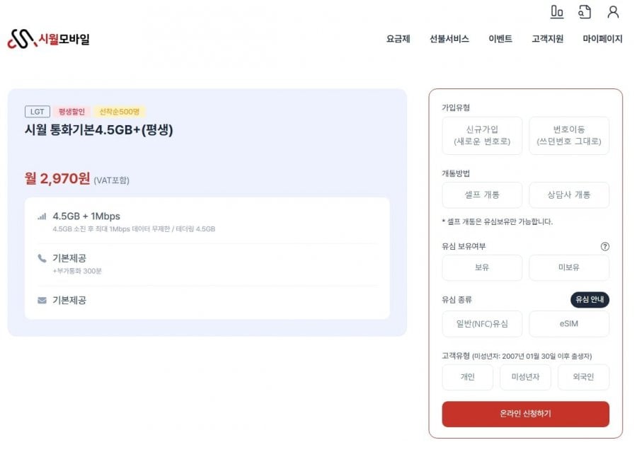Click the 유심 안내 button
This screenshot has width=637, height=452.
pos(590,299)
